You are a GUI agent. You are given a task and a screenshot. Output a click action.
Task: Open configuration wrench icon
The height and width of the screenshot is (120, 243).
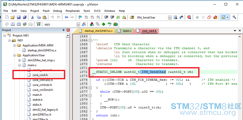pyautogui.click(x=234, y=17)
